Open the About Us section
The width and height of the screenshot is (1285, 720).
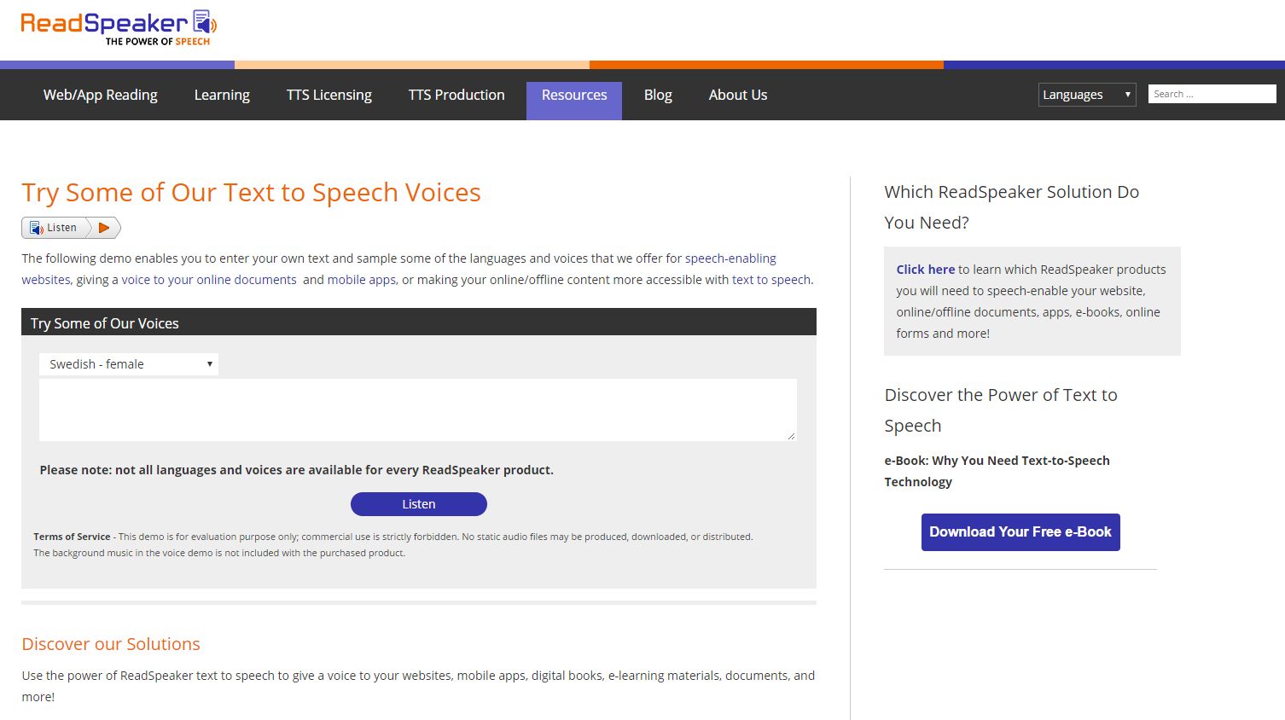738,95
